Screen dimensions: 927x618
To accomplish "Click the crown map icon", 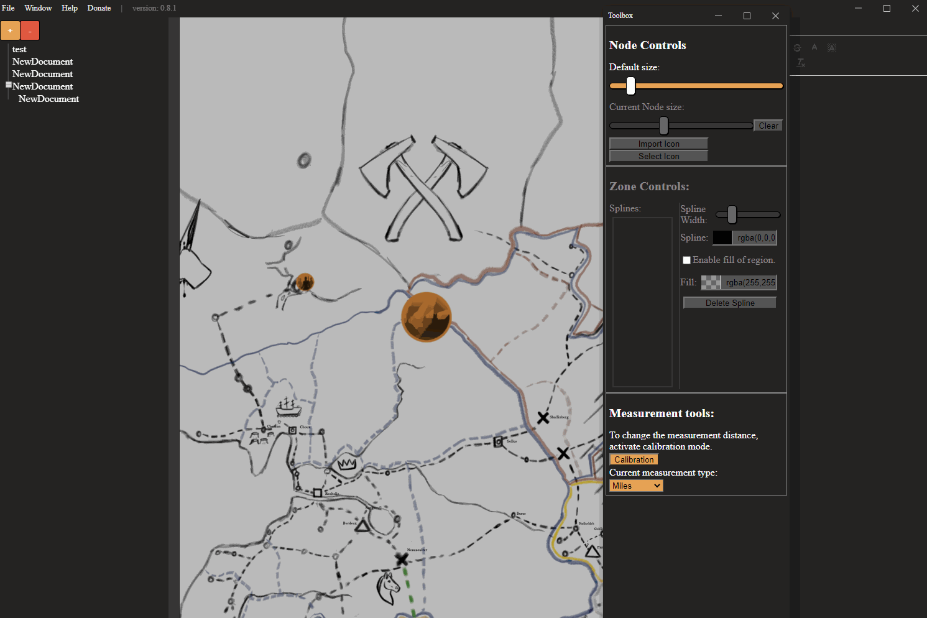I will (347, 464).
